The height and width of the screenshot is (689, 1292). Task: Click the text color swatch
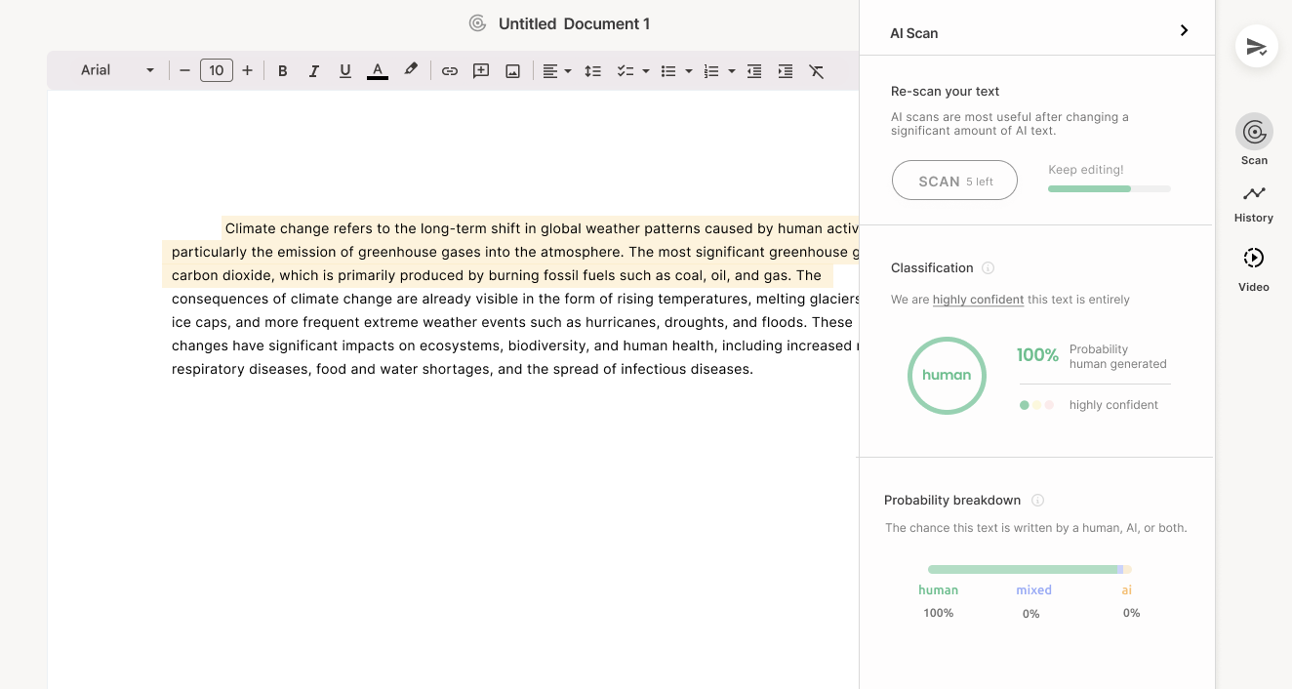tap(378, 70)
